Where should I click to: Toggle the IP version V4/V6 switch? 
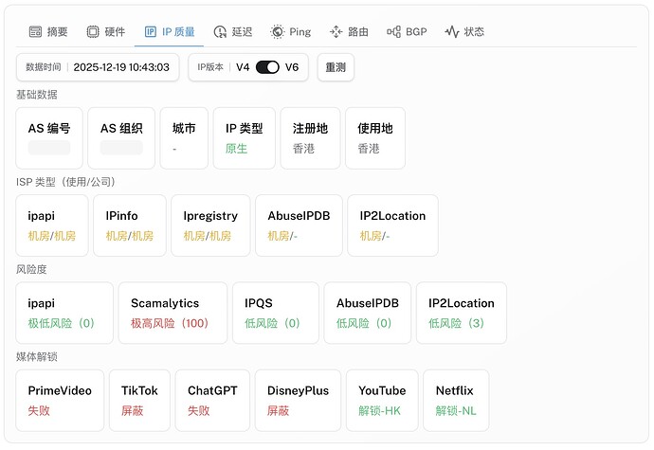click(267, 67)
